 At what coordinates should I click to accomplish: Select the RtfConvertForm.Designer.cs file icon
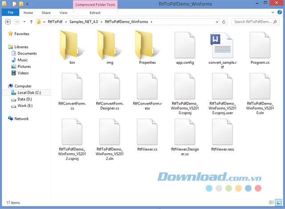pyautogui.click(x=110, y=86)
